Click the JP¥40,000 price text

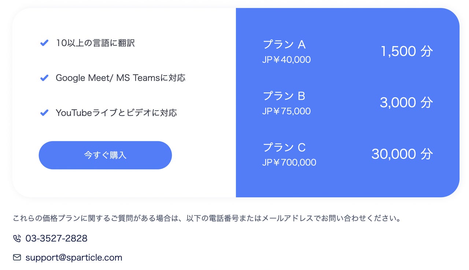[x=287, y=60]
